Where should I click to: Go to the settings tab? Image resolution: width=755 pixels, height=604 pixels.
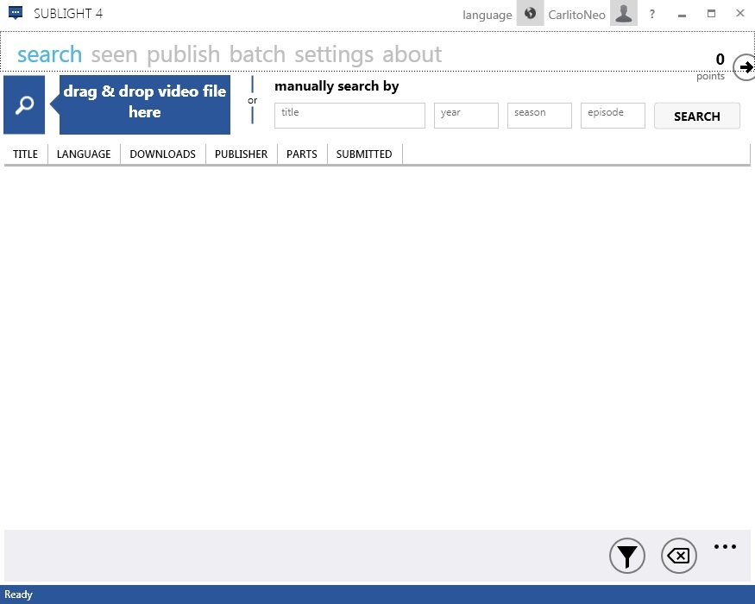[334, 54]
